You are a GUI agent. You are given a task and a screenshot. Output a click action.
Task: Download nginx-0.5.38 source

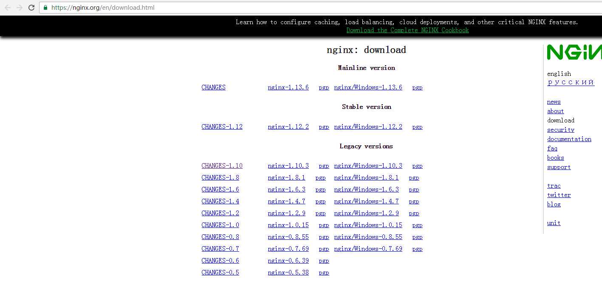[288, 272]
